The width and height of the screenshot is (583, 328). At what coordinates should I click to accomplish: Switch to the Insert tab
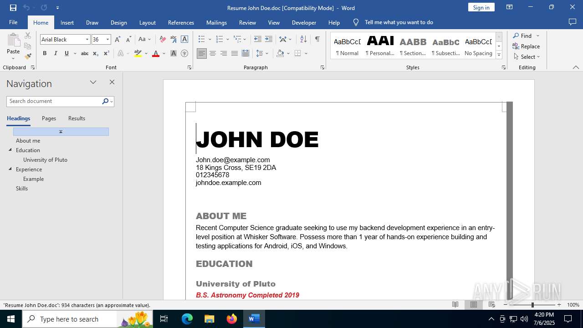coord(67,22)
